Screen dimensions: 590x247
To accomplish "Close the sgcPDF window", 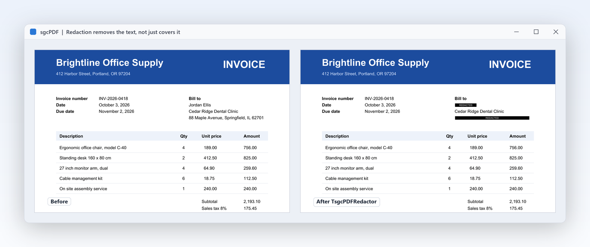I will 556,32.
